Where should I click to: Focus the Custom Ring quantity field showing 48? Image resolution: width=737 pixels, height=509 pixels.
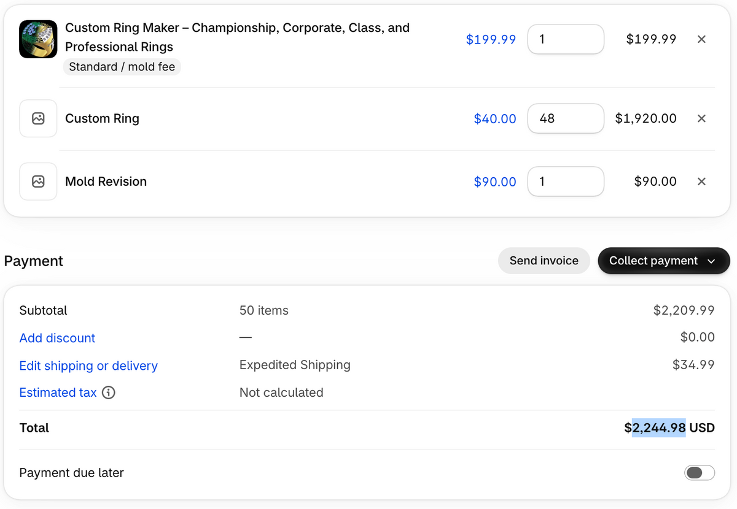coord(566,118)
